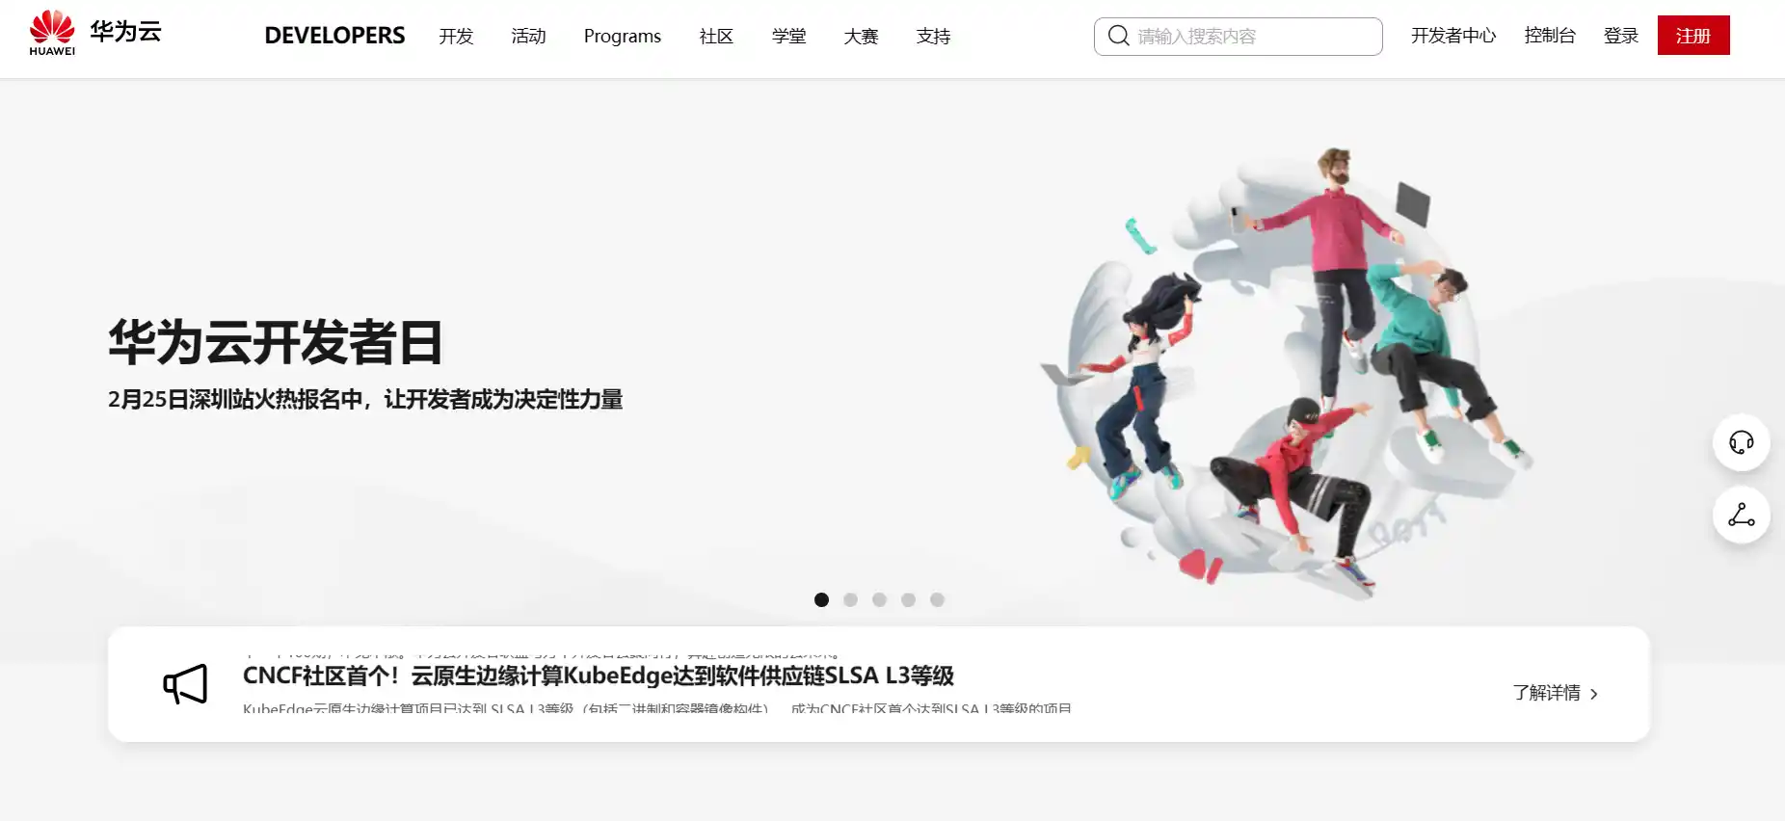Click the red 注册 button
1785x821 pixels.
1693,36
